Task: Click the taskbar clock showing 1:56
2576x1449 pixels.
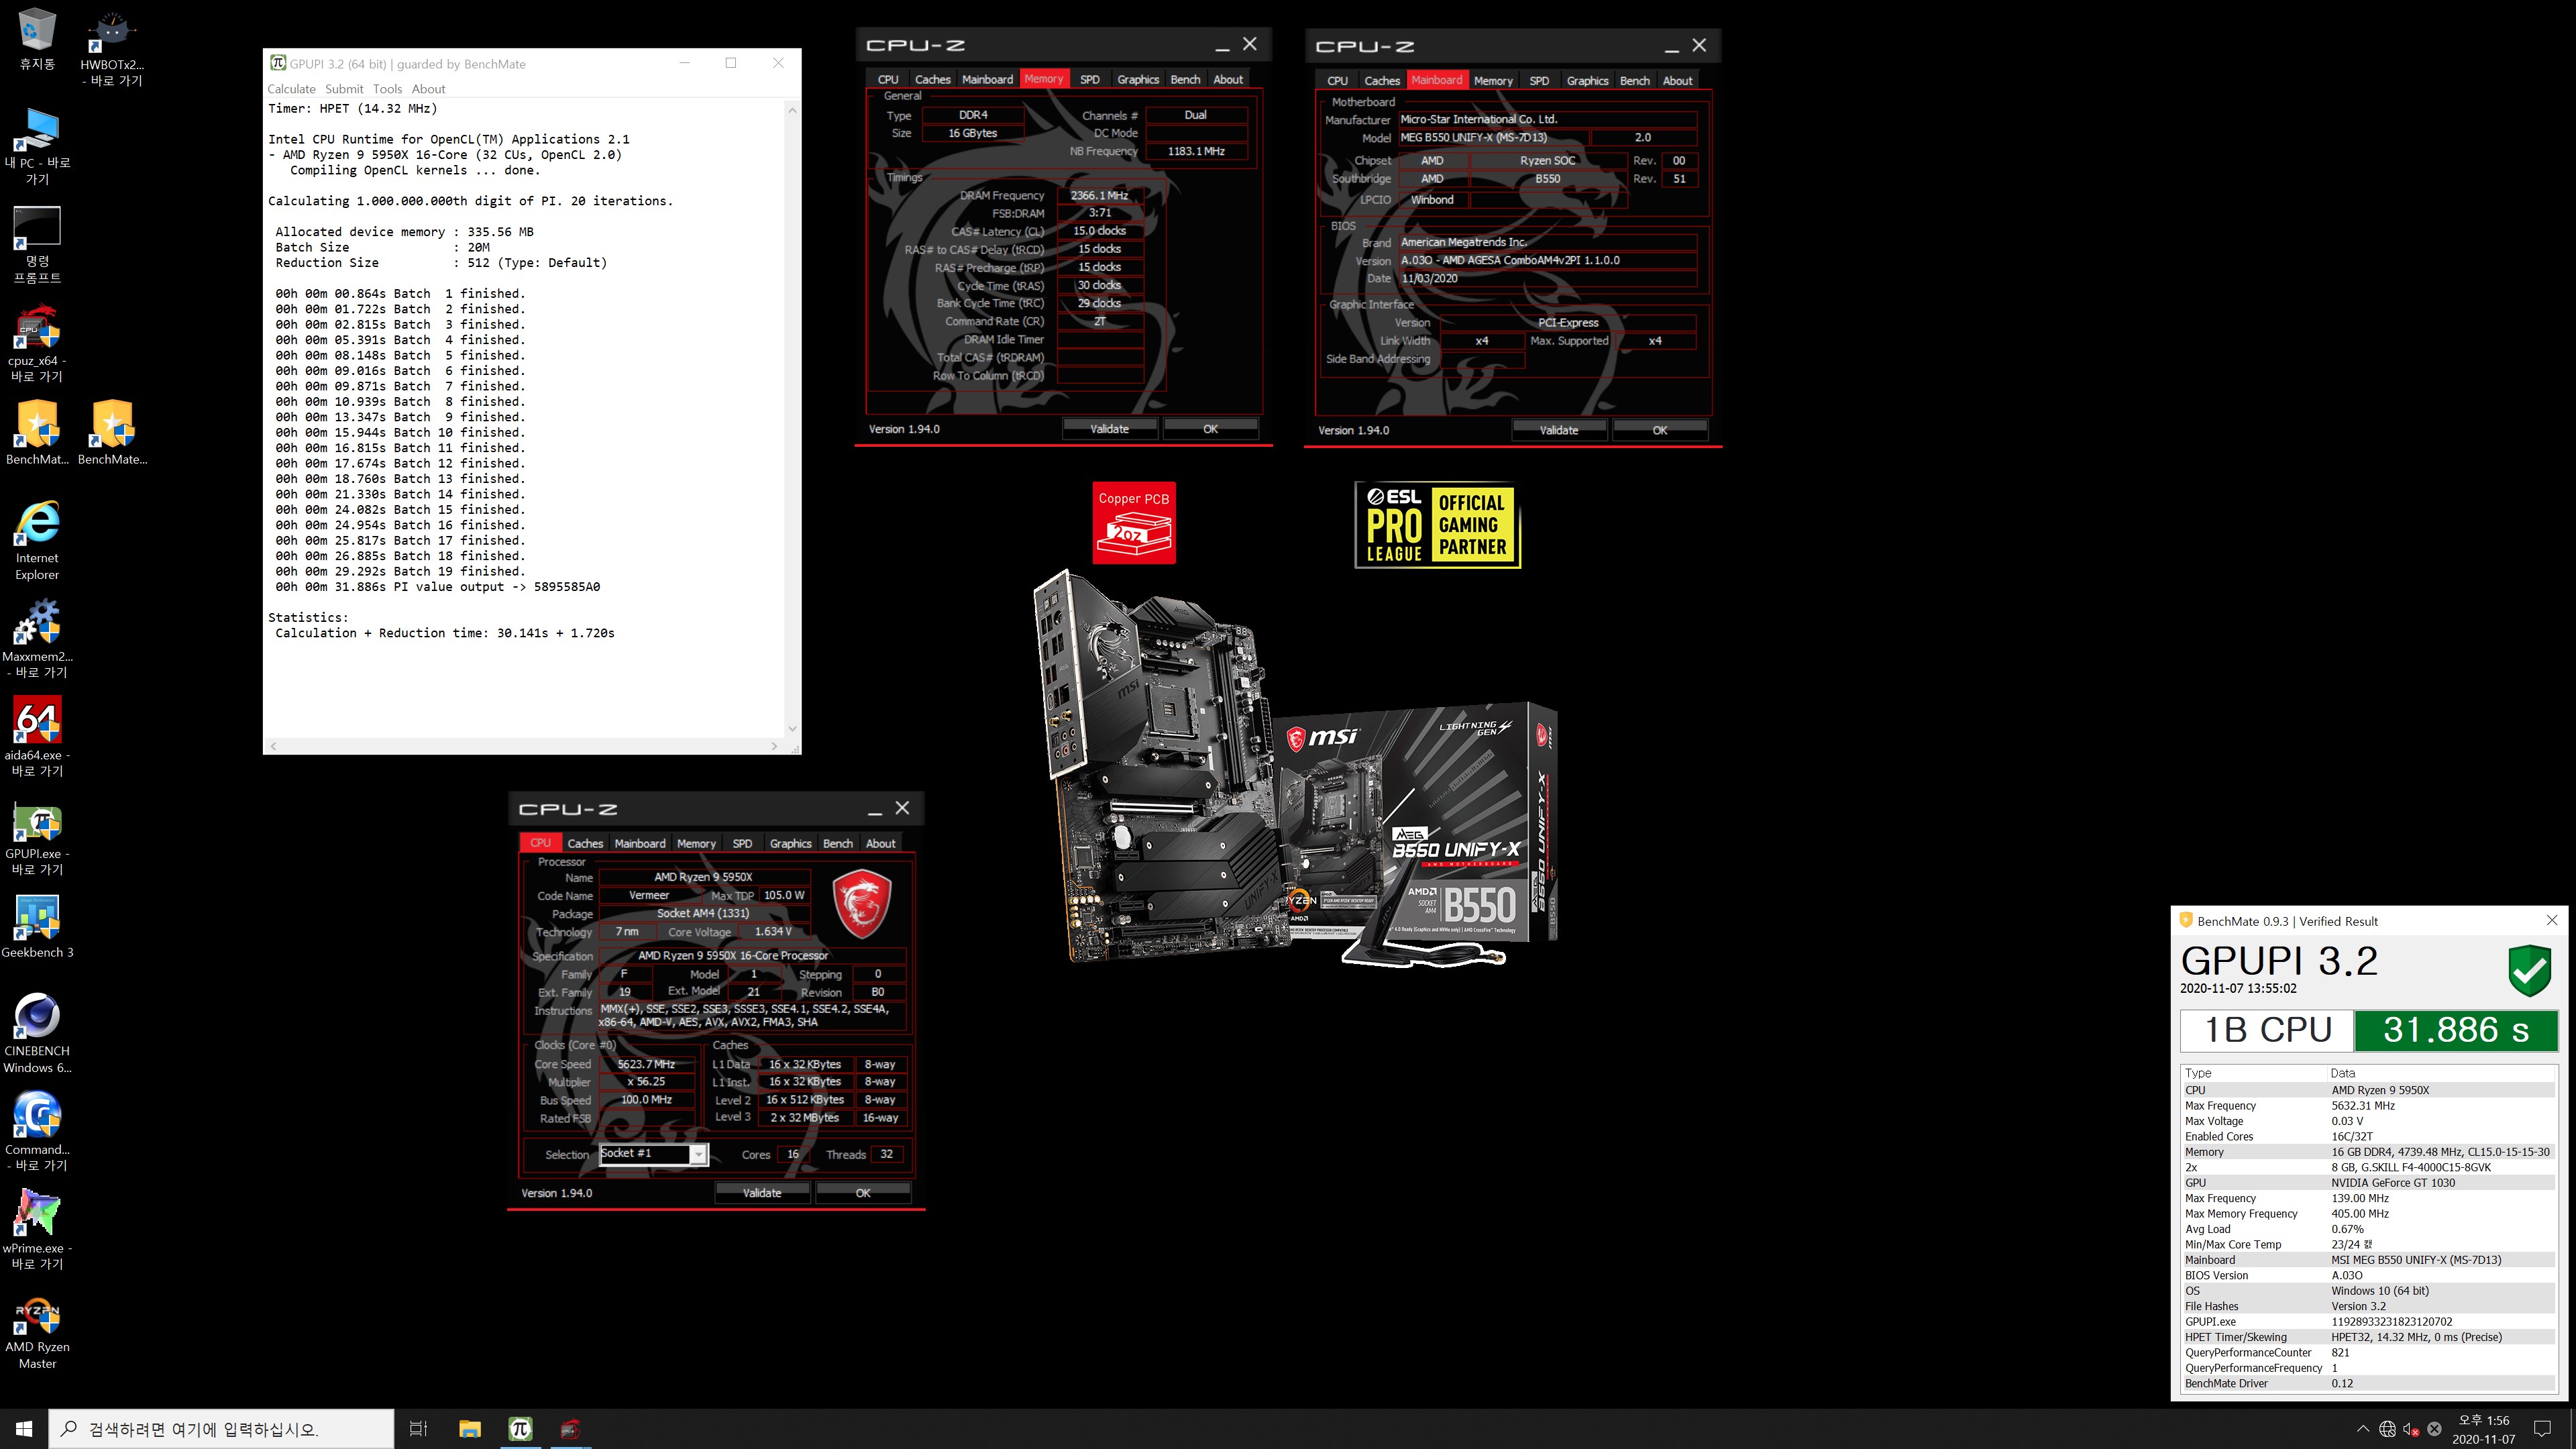Action: click(x=2484, y=1429)
